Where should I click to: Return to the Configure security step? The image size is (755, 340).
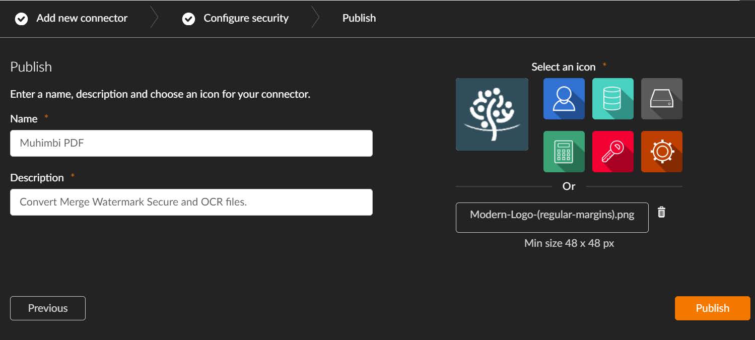tap(246, 18)
